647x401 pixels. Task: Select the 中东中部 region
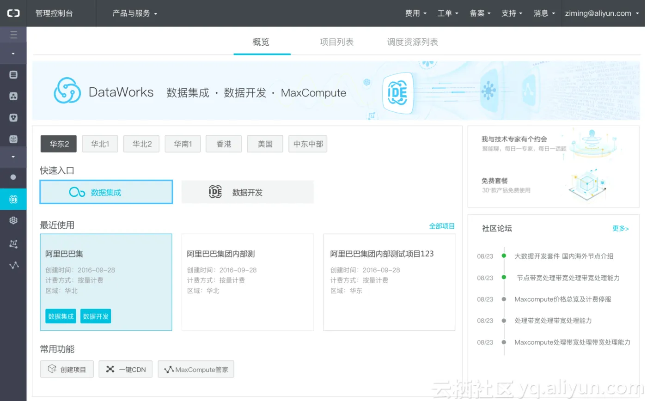coord(308,144)
